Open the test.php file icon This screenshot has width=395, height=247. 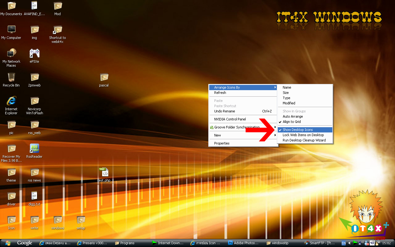pos(104,173)
